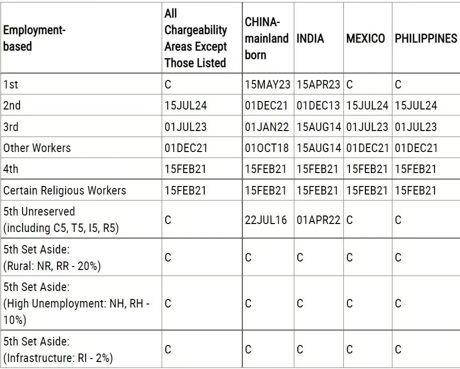Screen dimensions: 460x369
Task: Select the INDIA column header
Action: [310, 38]
